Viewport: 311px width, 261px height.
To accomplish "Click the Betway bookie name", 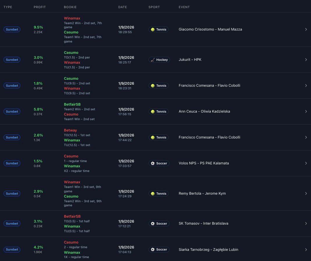I will (70, 130).
